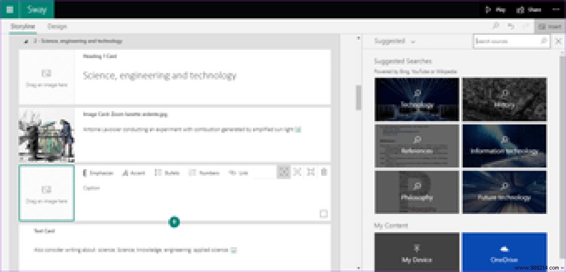Click the storyline scrollbar down arrow
566x272 pixels.
358,269
